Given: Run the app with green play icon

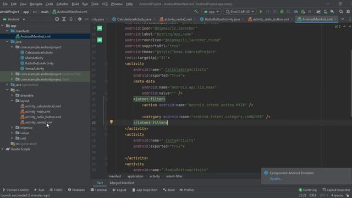Looking at the screenshot, I should click(x=261, y=12).
